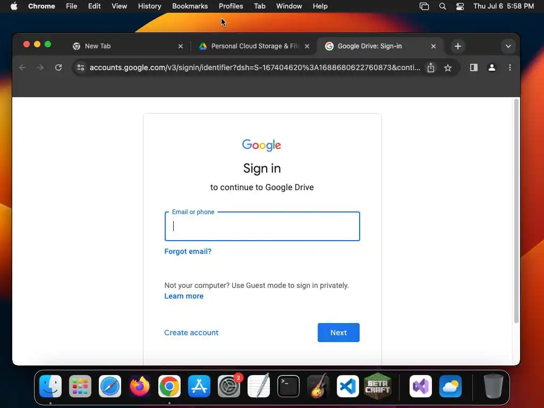
Task: Open the share icon in the address bar
Action: [430, 67]
